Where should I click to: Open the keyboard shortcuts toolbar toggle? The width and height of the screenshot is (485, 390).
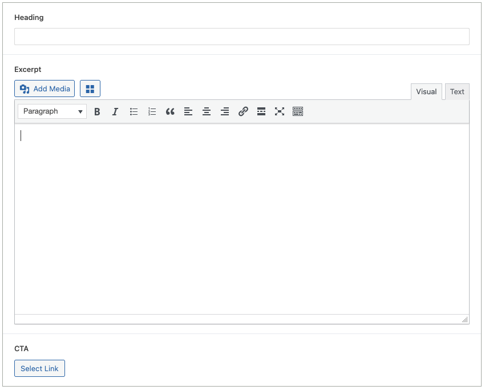tap(298, 111)
